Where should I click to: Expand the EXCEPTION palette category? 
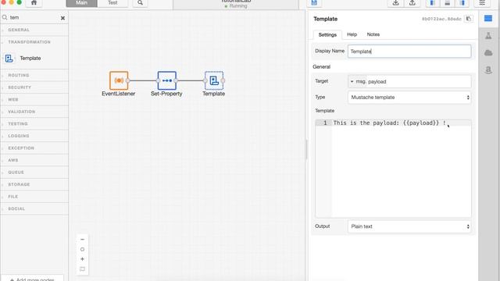click(34, 148)
